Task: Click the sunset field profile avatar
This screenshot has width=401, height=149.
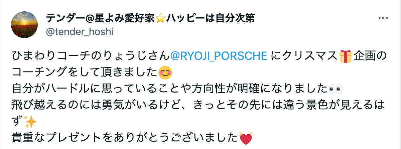Action: point(25,25)
